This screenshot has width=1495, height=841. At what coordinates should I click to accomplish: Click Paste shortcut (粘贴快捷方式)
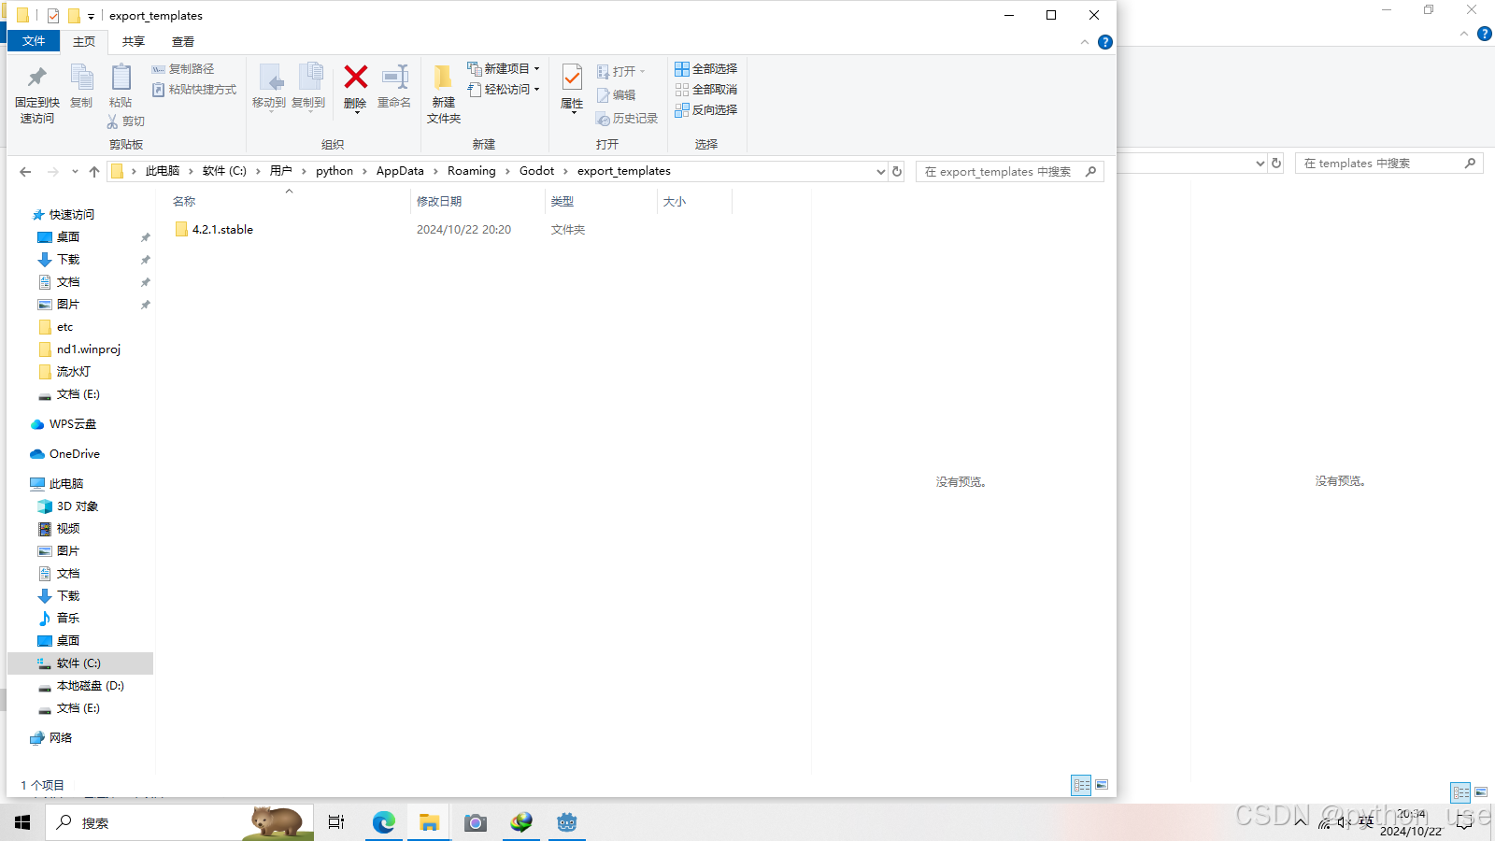(x=194, y=90)
